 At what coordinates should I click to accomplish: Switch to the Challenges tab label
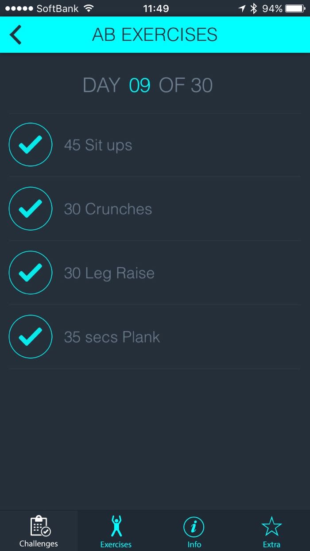click(x=39, y=544)
